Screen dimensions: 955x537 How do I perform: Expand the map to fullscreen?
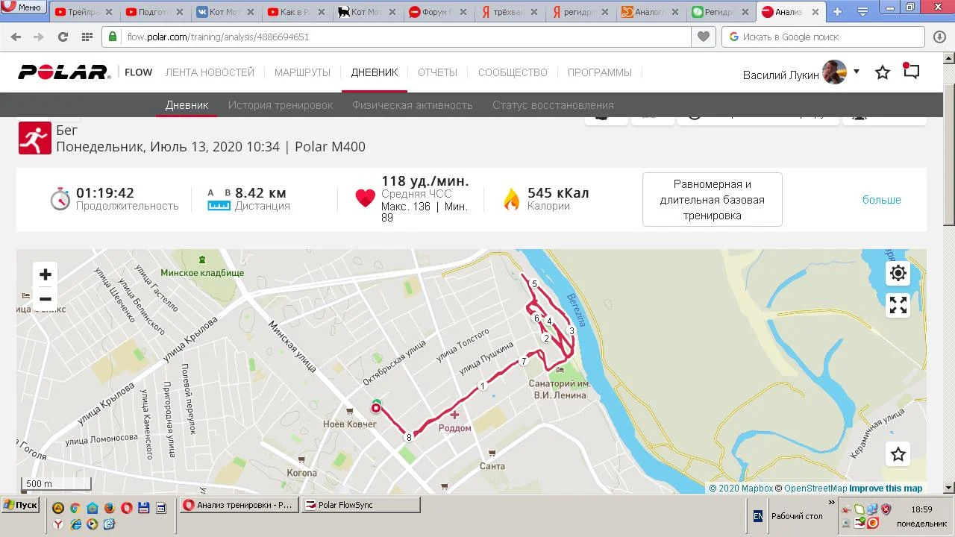[x=898, y=305]
